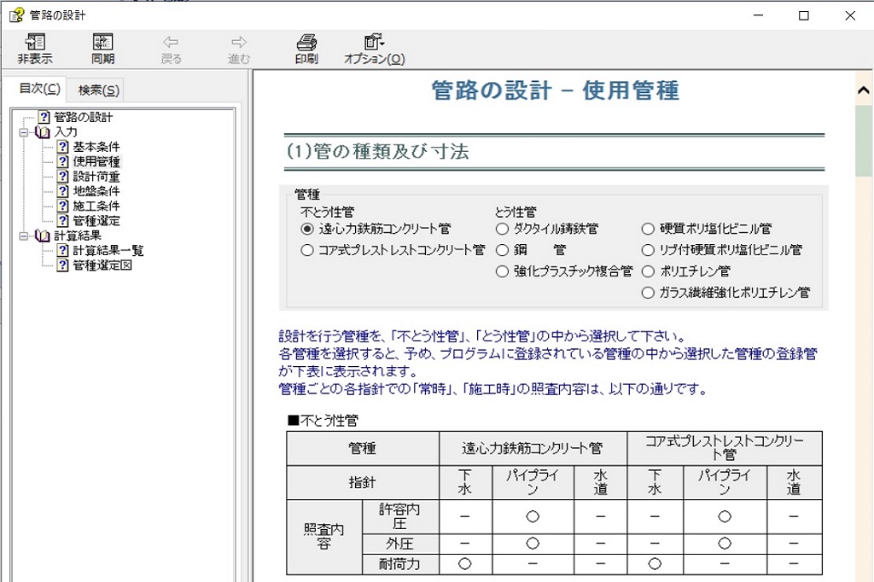Open the 地盤条件 topic
Viewport: 874px width, 582px height.
(x=96, y=191)
